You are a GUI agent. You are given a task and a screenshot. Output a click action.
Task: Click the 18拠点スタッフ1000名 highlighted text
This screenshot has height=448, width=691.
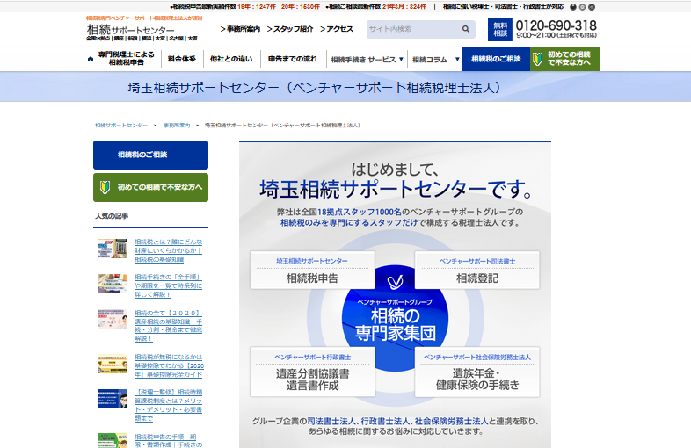(360, 212)
